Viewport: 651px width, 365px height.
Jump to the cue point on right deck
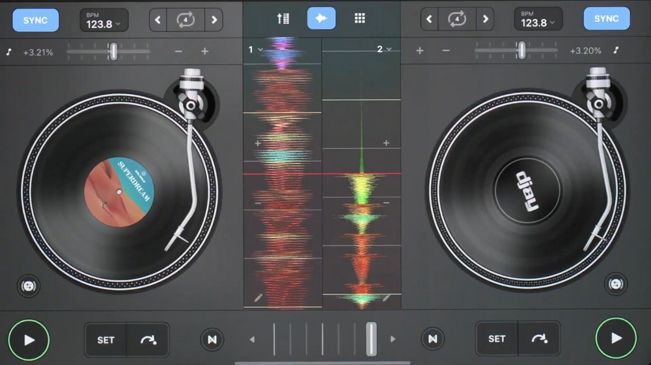[x=539, y=338]
